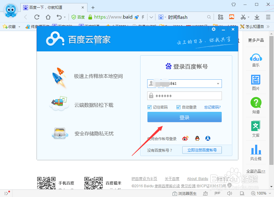The image size is (274, 197).
Task: Click the speaker mute icon in status bar
Action: point(230,193)
